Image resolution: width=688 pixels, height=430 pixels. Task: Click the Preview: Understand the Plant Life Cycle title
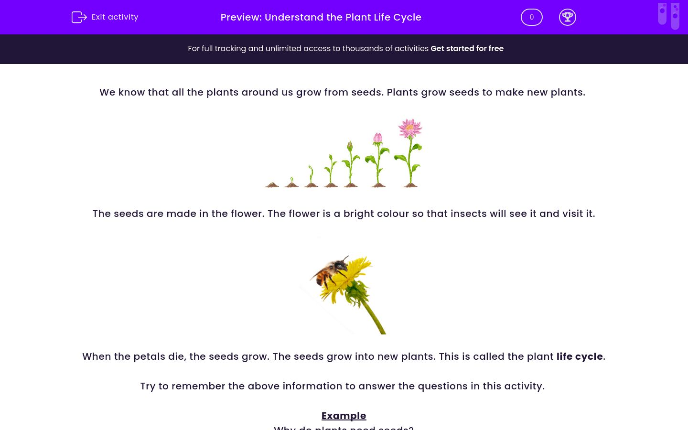[x=321, y=17]
